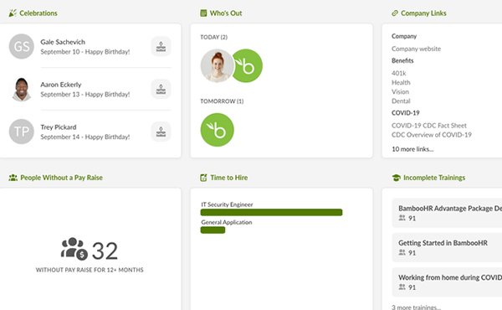Open the Incomplete Trainings heading
The width and height of the screenshot is (502, 310).
(434, 178)
